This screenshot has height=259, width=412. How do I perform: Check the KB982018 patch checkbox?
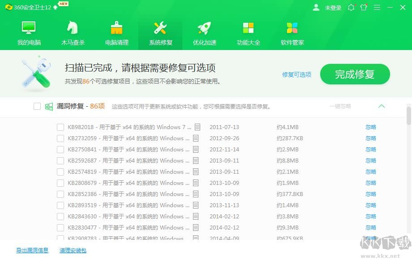pos(60,127)
